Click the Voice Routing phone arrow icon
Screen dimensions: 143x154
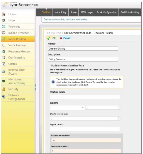click(4, 39)
